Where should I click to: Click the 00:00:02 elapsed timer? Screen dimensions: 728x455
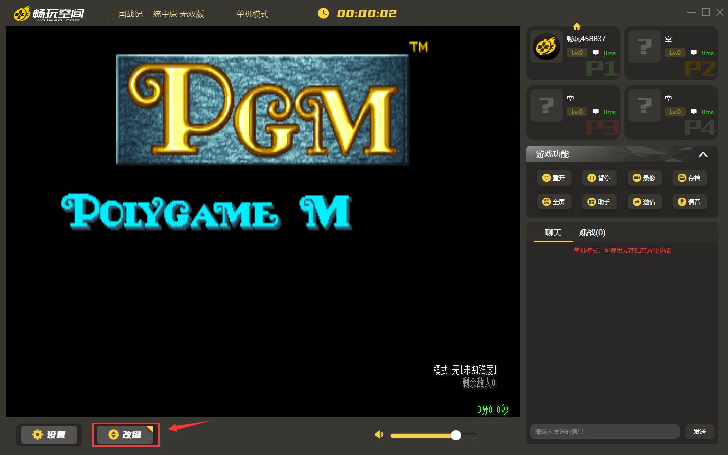click(367, 14)
